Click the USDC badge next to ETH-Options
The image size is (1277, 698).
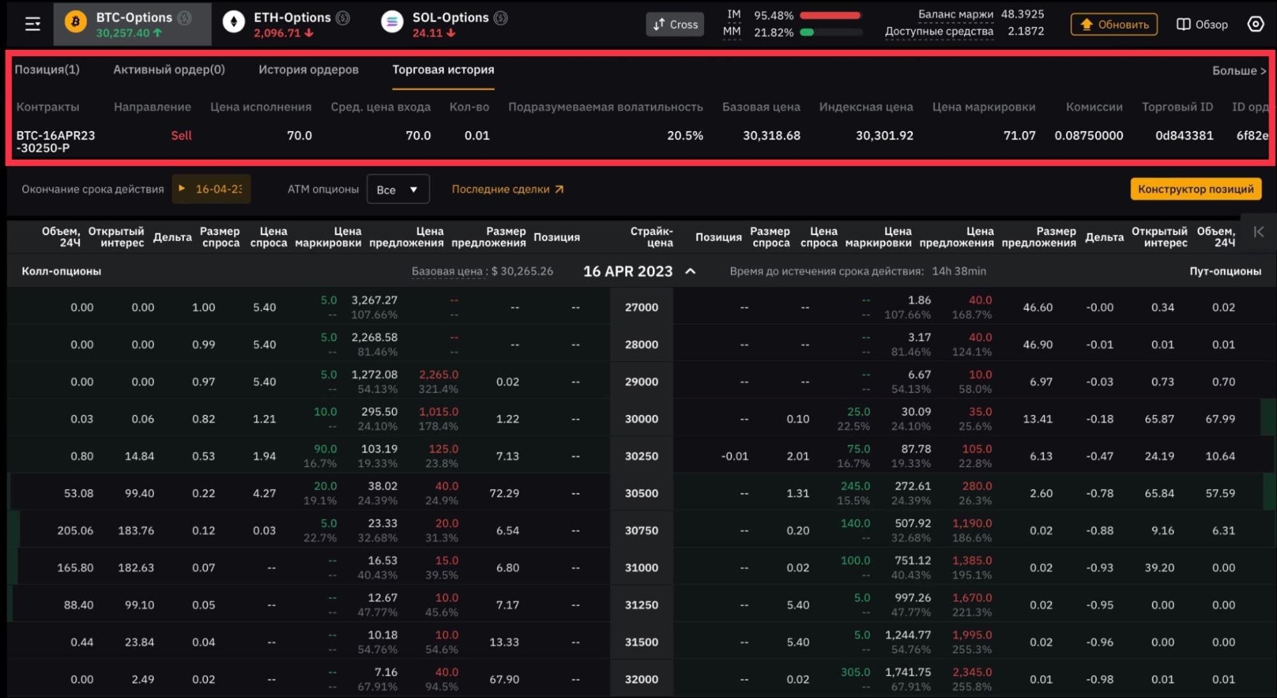[x=343, y=18]
